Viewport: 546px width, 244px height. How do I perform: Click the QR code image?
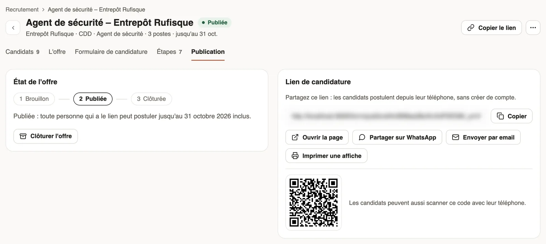pyautogui.click(x=314, y=203)
